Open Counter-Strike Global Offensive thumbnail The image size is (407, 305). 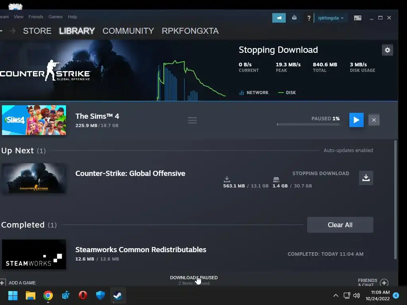(x=34, y=178)
